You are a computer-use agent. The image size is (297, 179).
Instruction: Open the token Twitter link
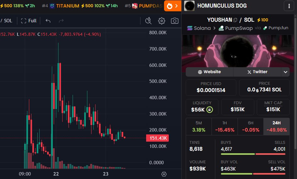click(257, 72)
